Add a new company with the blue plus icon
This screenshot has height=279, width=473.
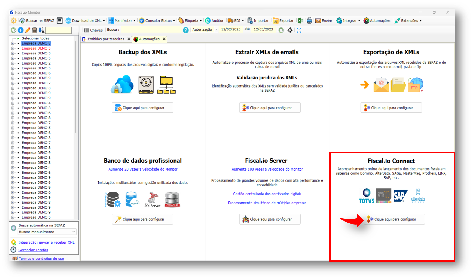(x=20, y=30)
